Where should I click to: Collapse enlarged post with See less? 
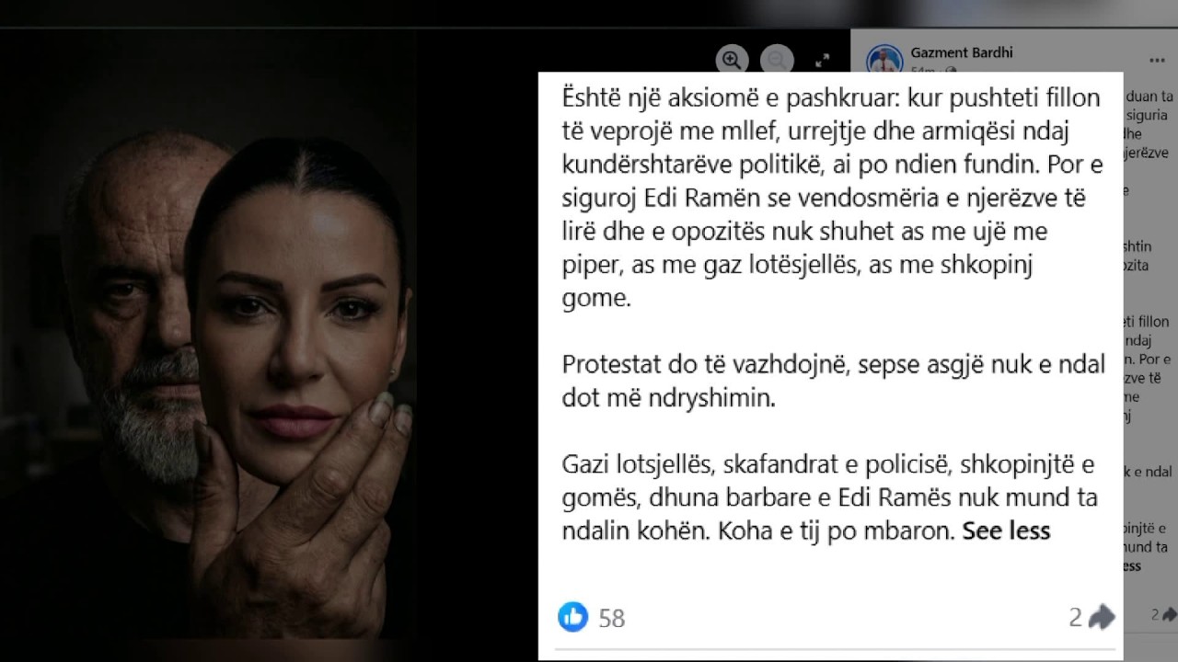[1006, 531]
